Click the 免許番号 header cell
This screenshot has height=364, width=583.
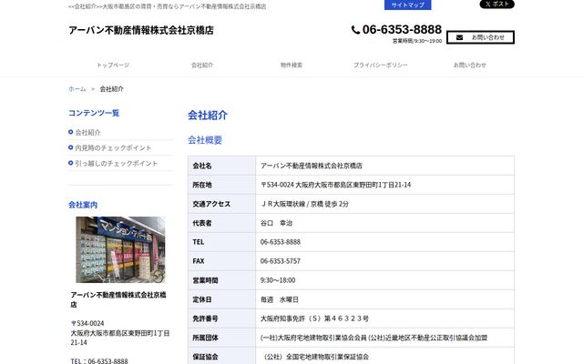pyautogui.click(x=222, y=318)
